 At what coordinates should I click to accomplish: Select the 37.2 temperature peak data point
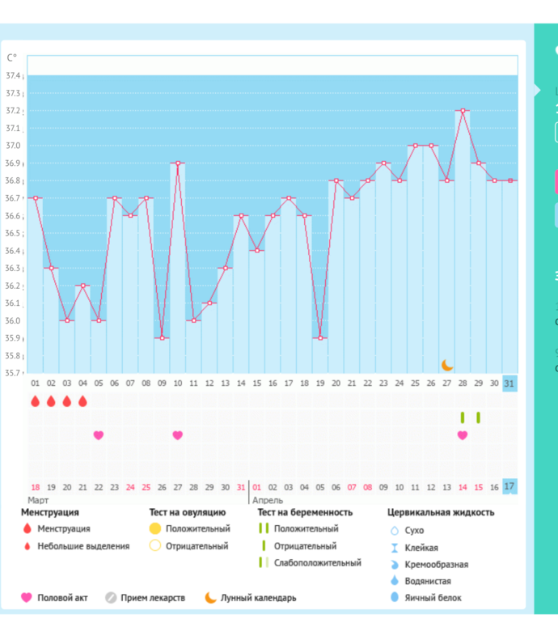pyautogui.click(x=463, y=110)
